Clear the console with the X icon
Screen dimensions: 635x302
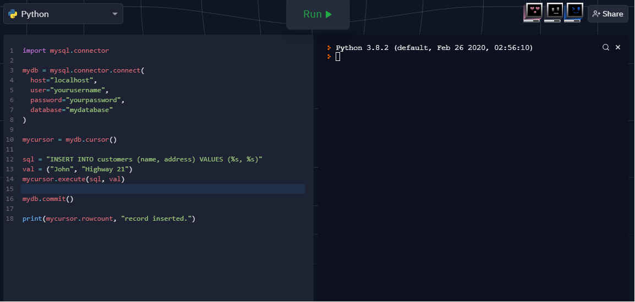[x=618, y=48]
